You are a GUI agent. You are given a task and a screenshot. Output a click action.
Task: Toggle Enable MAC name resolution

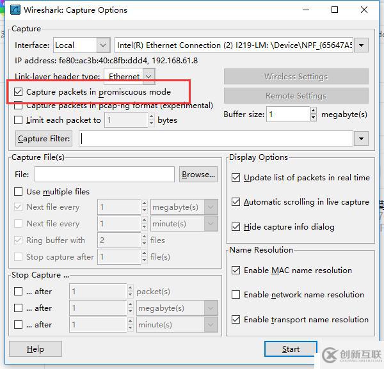236,271
